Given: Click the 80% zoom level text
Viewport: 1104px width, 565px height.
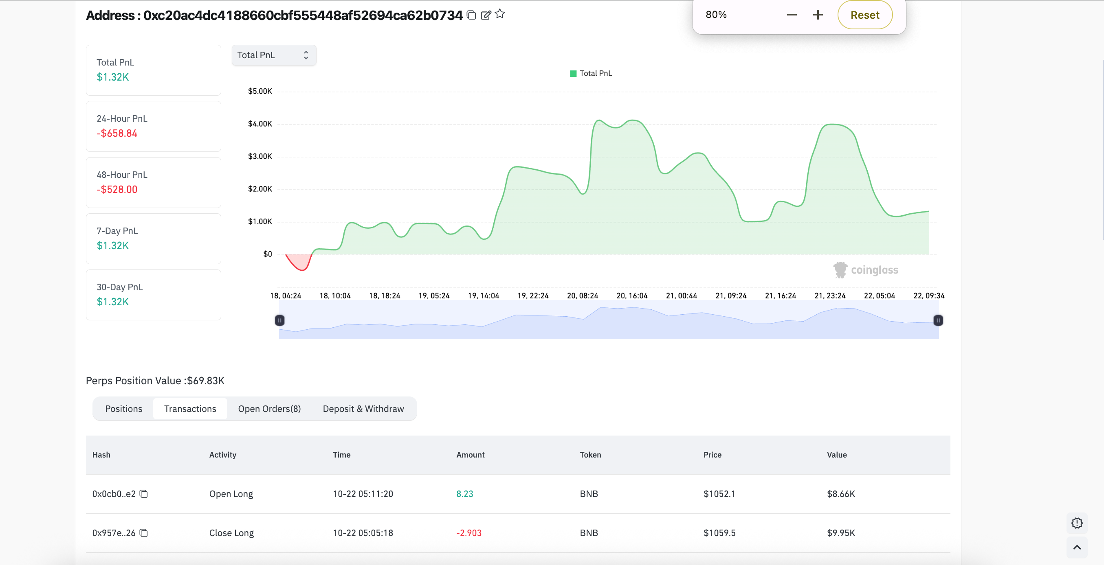Looking at the screenshot, I should (716, 15).
